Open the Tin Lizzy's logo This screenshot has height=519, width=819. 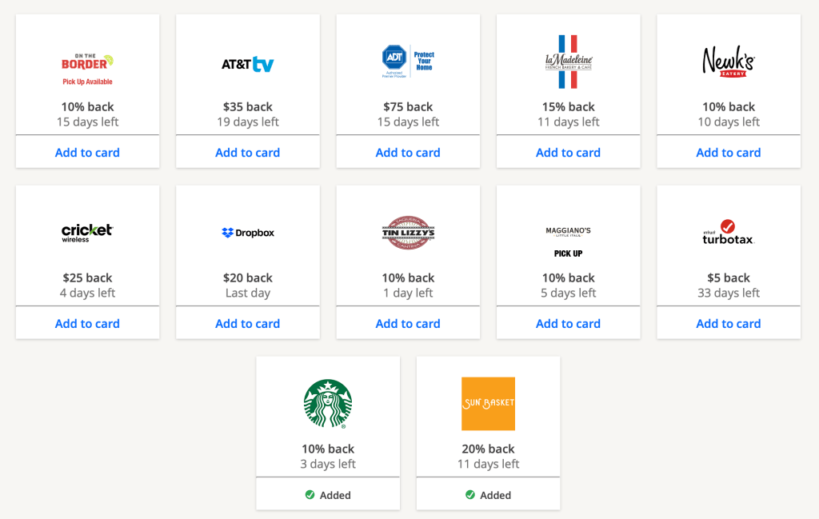pos(408,233)
